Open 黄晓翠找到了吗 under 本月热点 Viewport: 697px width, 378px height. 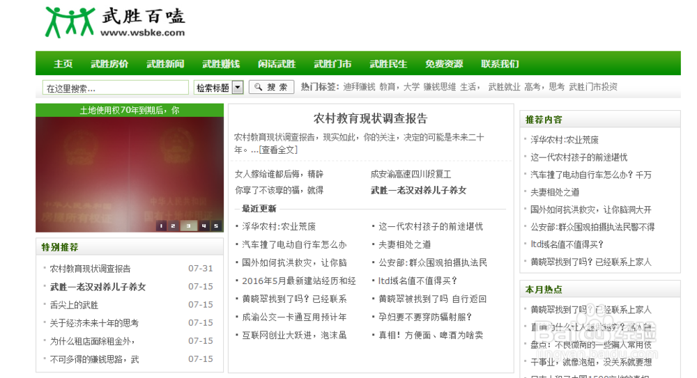pyautogui.click(x=591, y=310)
